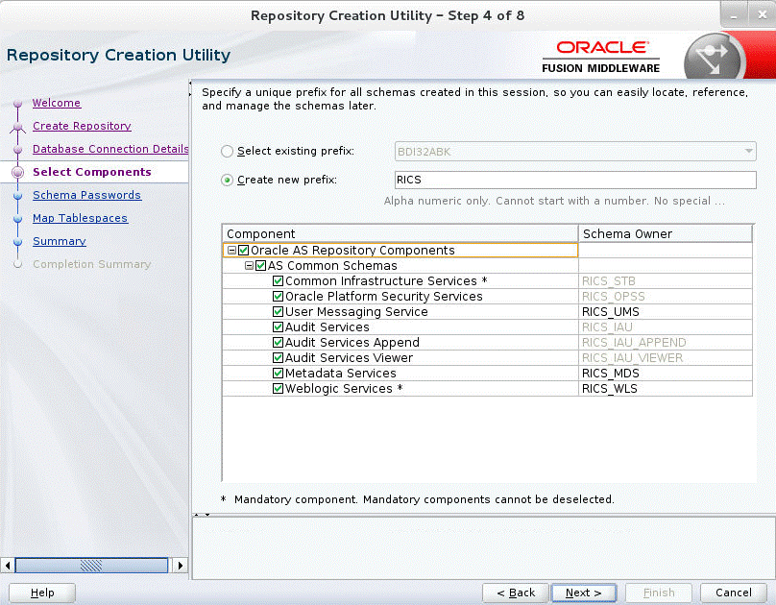Uncheck Metadata Services component
Viewport: 776px width, 605px height.
[x=279, y=373]
